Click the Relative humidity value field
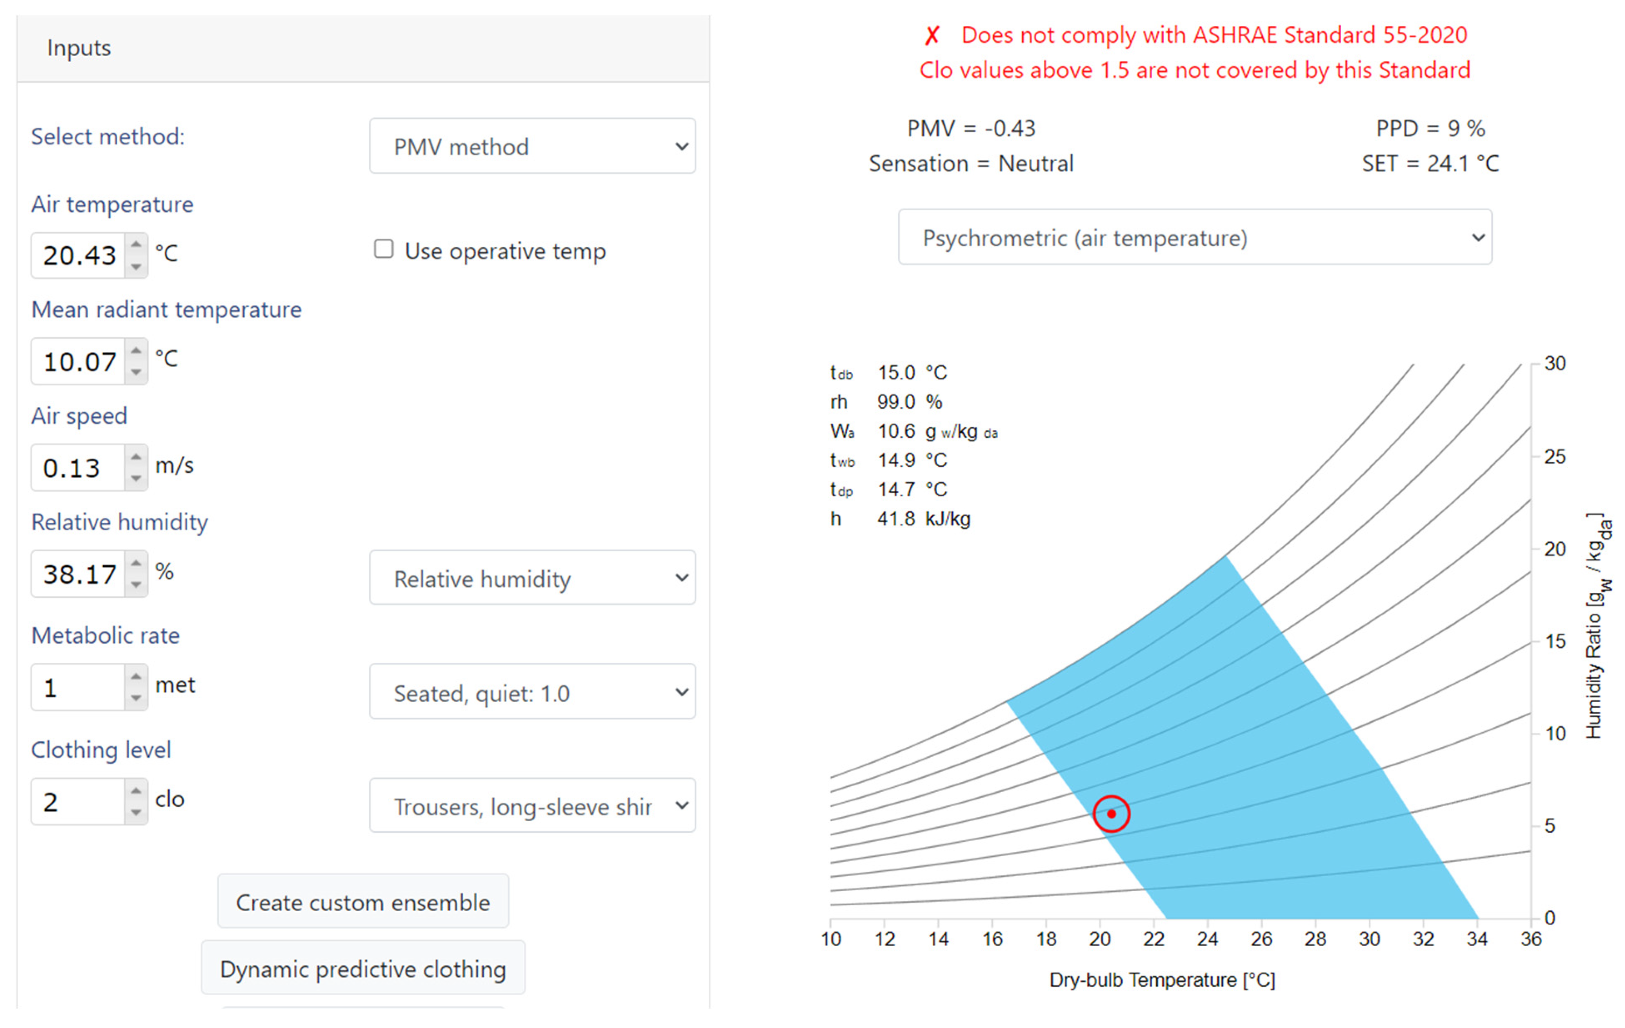The height and width of the screenshot is (1028, 1625). click(x=78, y=574)
